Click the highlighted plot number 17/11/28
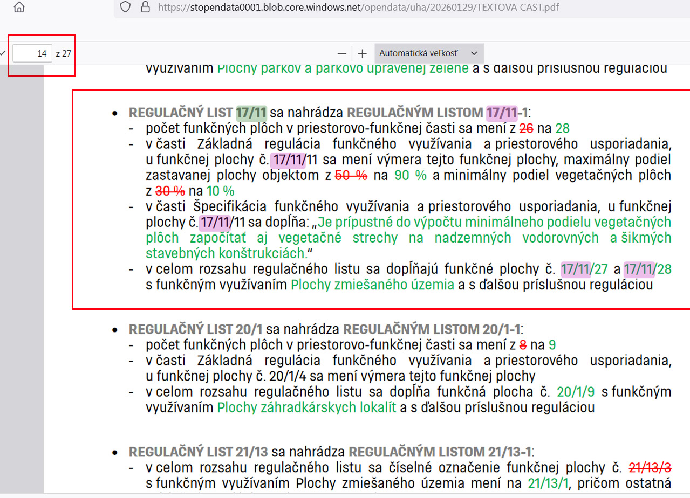The image size is (690, 498). 647,269
